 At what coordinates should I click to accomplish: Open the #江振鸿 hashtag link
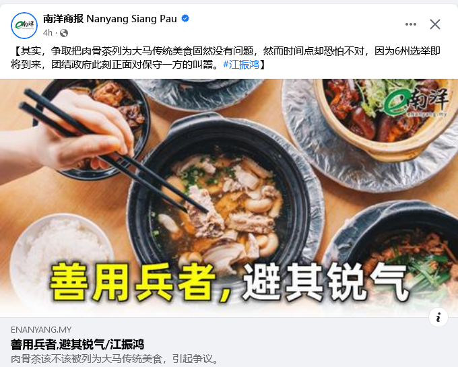tap(241, 64)
